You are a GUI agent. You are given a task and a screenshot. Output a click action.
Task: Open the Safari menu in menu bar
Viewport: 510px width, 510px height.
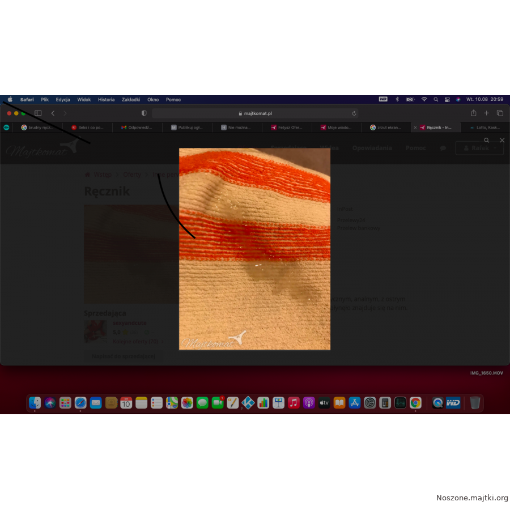27,100
